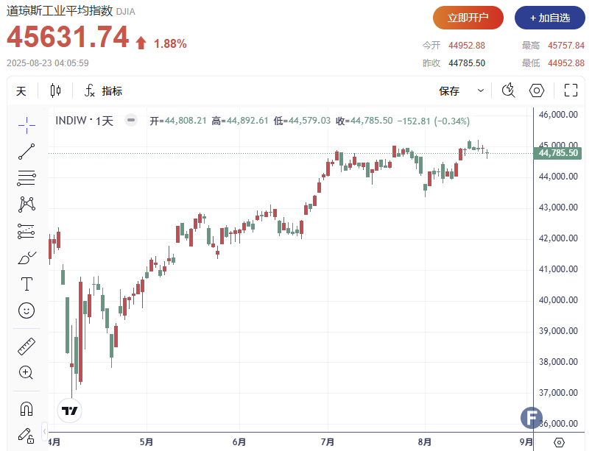Select the crosshair cursor tool
This screenshot has height=451, width=592.
click(x=27, y=125)
